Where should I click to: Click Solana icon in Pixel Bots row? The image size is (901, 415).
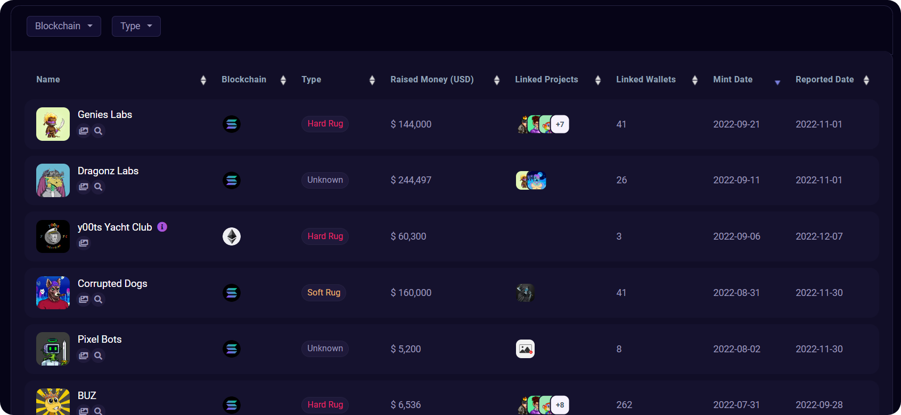[232, 349]
